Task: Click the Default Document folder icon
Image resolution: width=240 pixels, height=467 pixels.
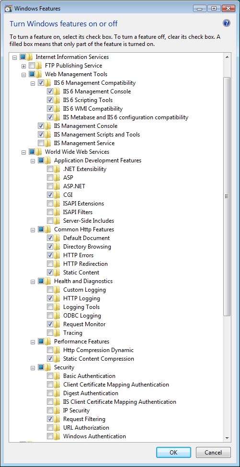Action: click(x=57, y=238)
